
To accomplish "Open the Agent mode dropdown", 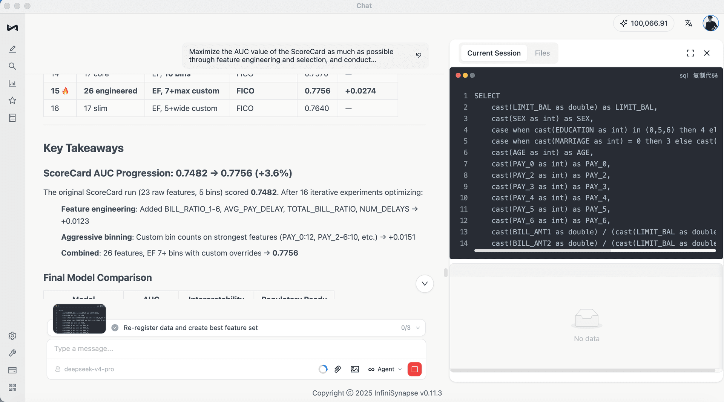I will pyautogui.click(x=385, y=369).
